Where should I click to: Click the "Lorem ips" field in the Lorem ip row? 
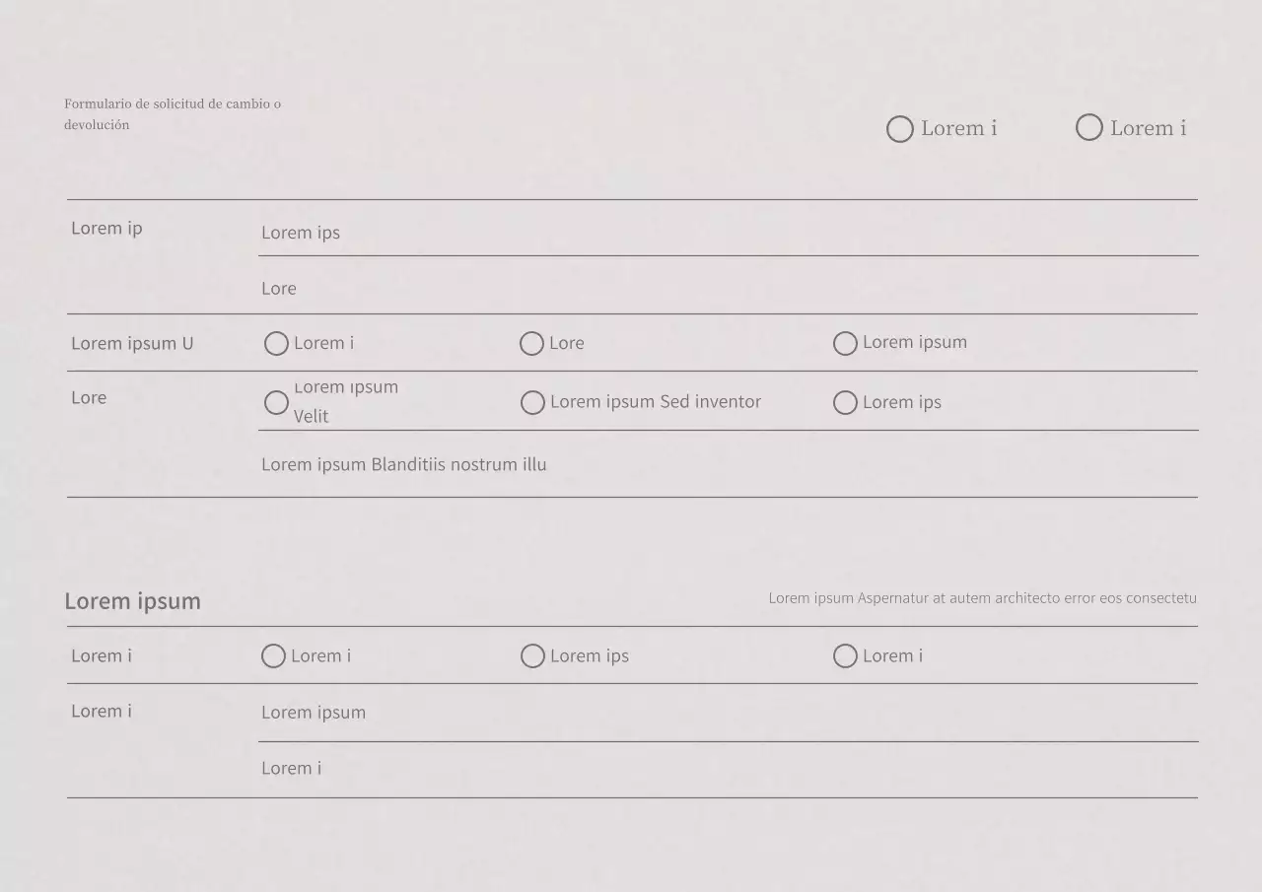728,233
